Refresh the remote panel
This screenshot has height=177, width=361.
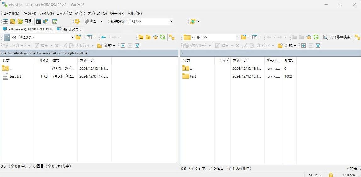[316, 37]
